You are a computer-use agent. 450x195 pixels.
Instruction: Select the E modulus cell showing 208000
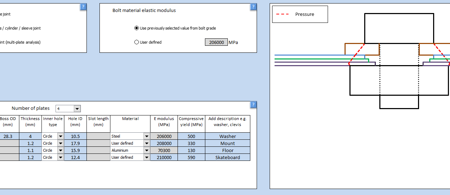(164, 143)
